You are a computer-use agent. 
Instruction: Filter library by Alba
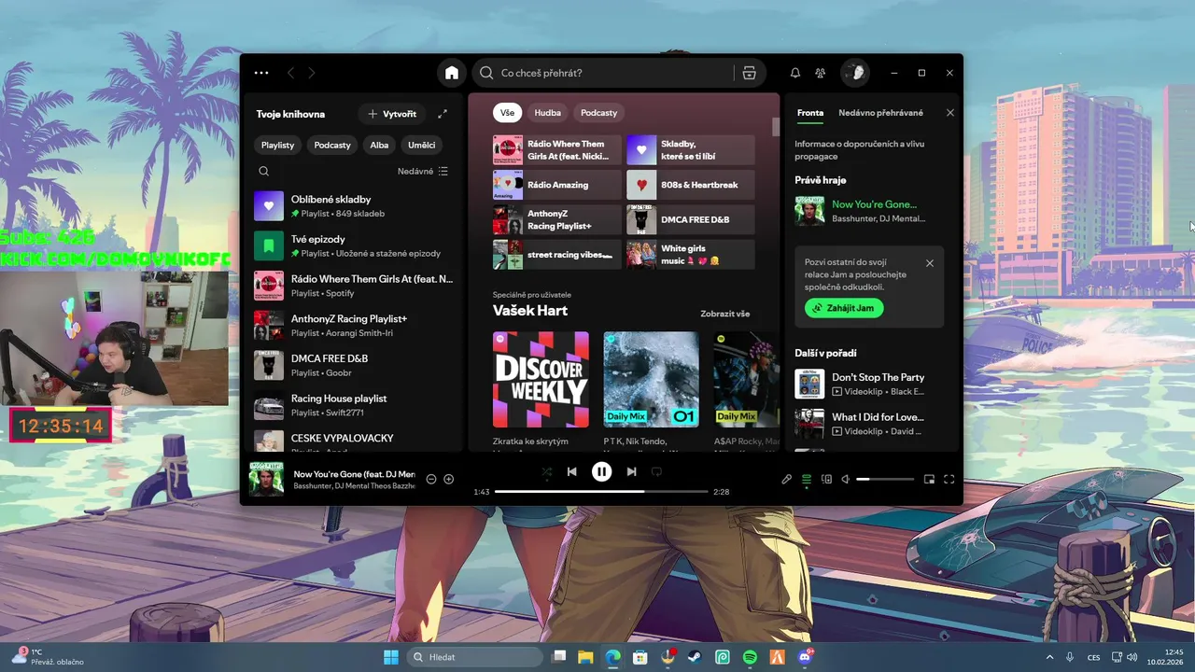(x=379, y=145)
